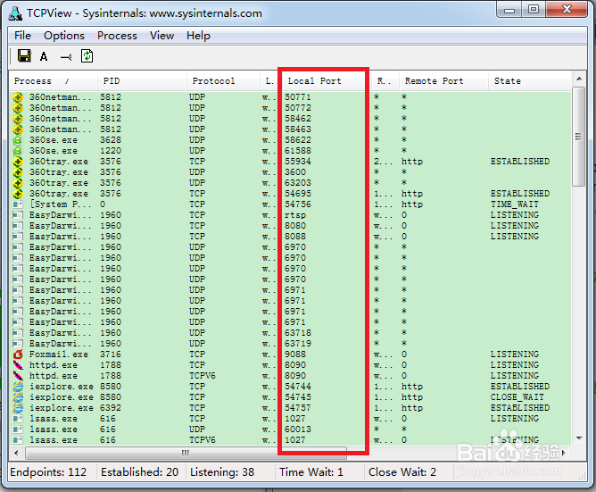Click the TCPView title bar app icon
The width and height of the screenshot is (596, 492).
click(15, 13)
